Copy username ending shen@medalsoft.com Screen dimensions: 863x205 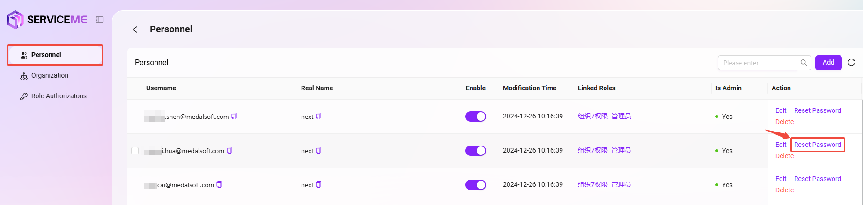pyautogui.click(x=234, y=116)
